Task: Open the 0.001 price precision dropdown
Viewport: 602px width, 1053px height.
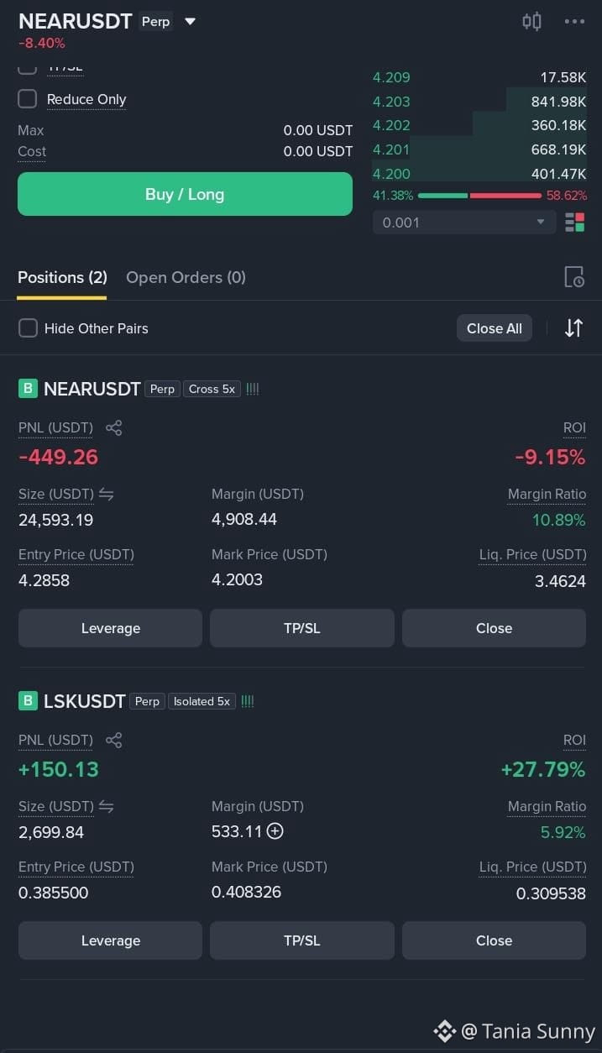Action: coord(464,223)
